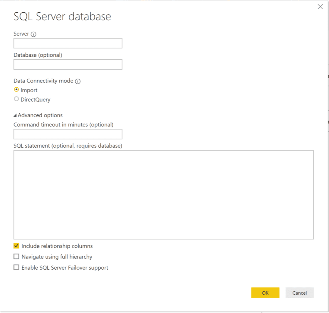
Task: Click the Data Connectivity mode info icon
Action: (78, 81)
